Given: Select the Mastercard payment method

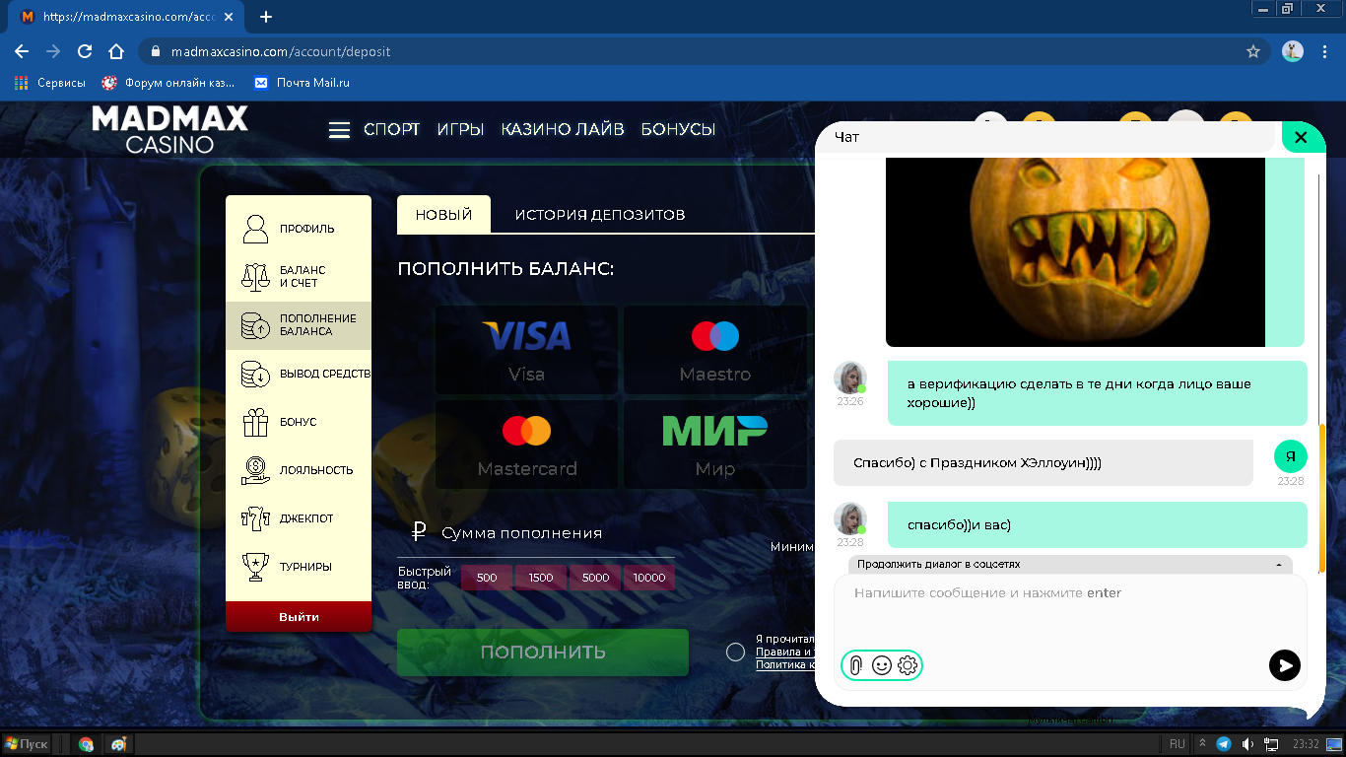Looking at the screenshot, I should click(526, 444).
